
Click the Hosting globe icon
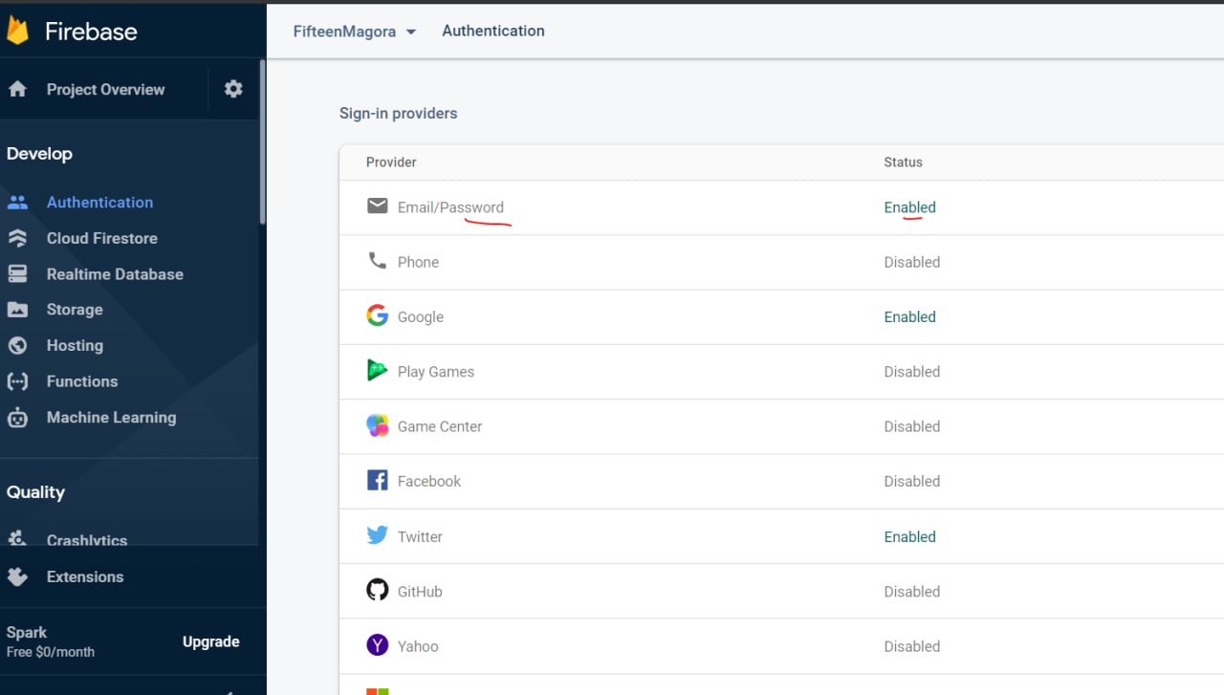click(x=17, y=345)
